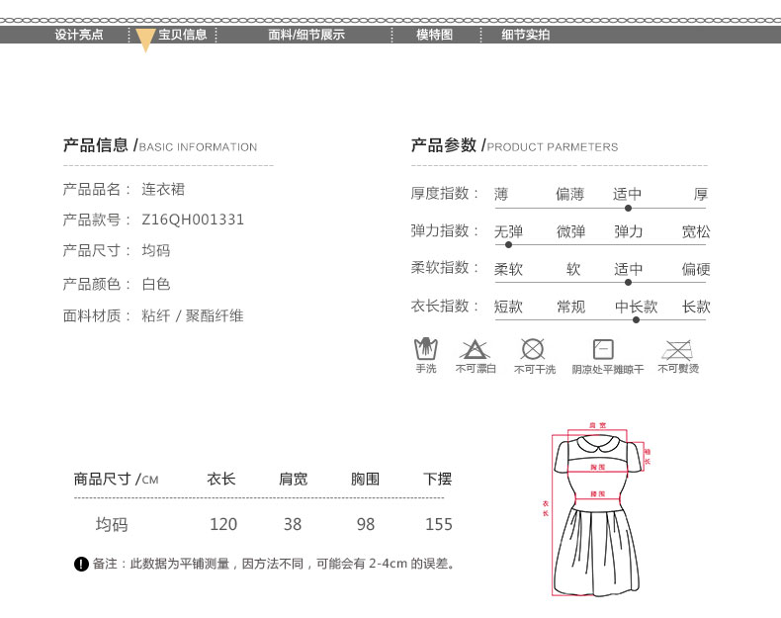781x618 pixels.
Task: Click the 产品参数 section heading
Action: (x=444, y=146)
